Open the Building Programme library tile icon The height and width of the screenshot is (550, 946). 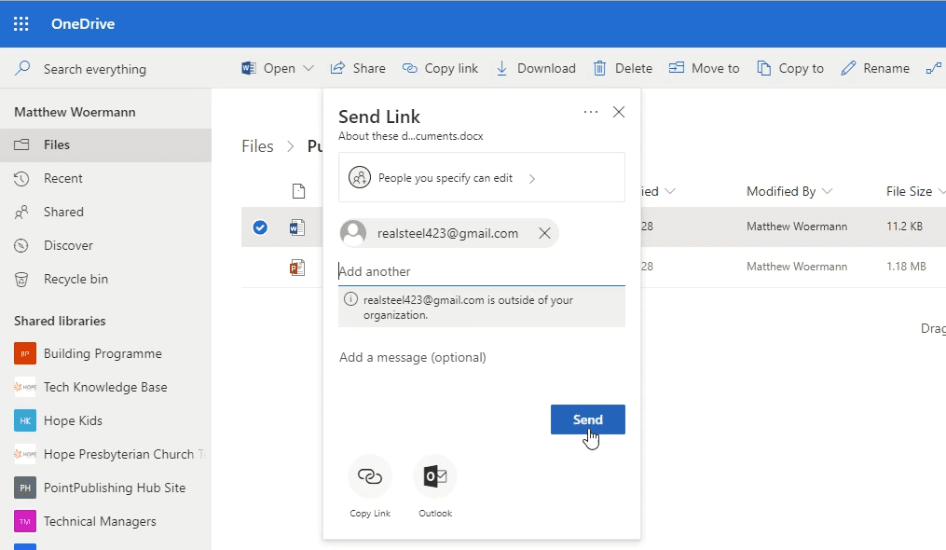coord(25,354)
